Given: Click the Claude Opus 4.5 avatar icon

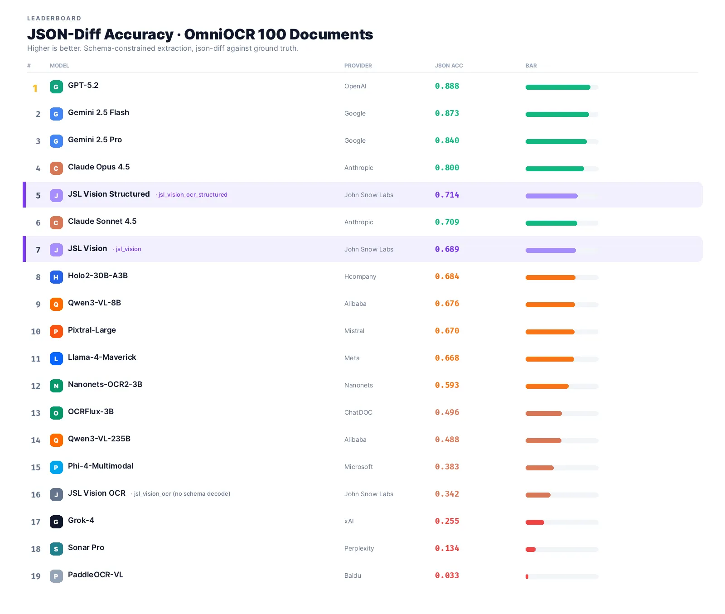Looking at the screenshot, I should point(56,168).
